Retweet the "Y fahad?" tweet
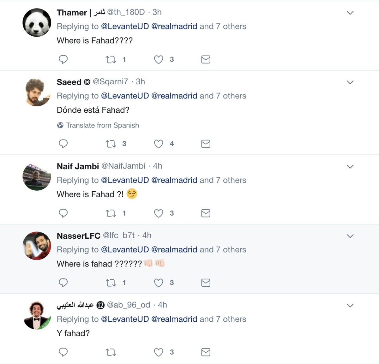This screenshot has height=364, width=379. point(111,352)
